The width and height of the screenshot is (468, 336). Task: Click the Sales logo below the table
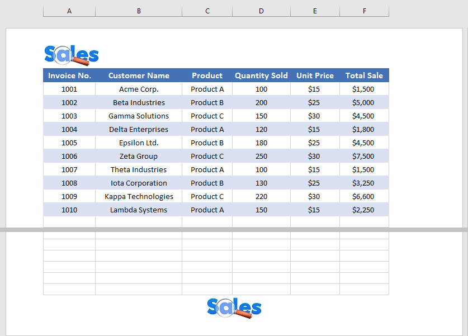point(233,307)
